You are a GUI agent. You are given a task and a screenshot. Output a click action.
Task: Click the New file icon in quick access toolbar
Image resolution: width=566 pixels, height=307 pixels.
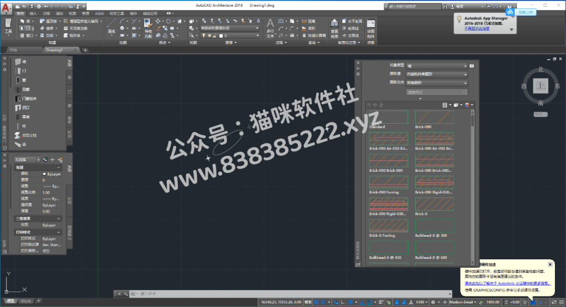tap(17, 6)
